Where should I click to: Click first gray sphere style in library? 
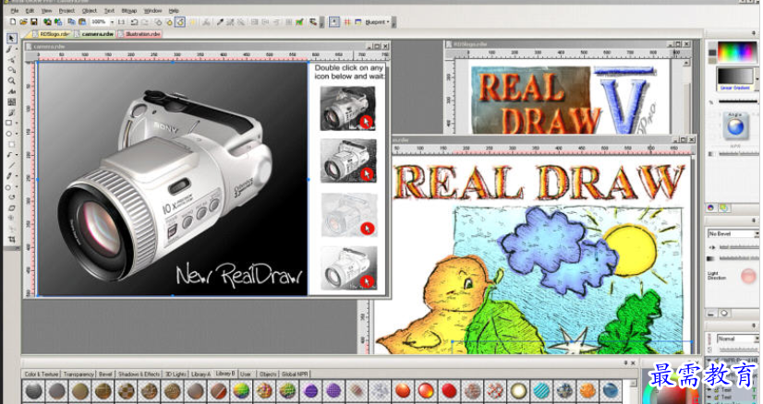click(33, 390)
